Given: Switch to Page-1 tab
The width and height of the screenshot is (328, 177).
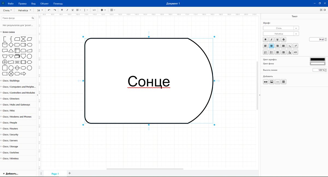Looking at the screenshot, I should pos(55,174).
